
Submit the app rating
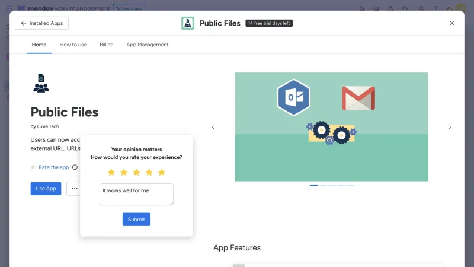coord(136,220)
